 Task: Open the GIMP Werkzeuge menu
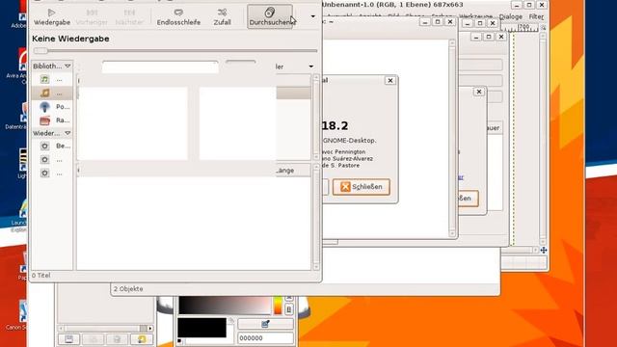coord(475,16)
